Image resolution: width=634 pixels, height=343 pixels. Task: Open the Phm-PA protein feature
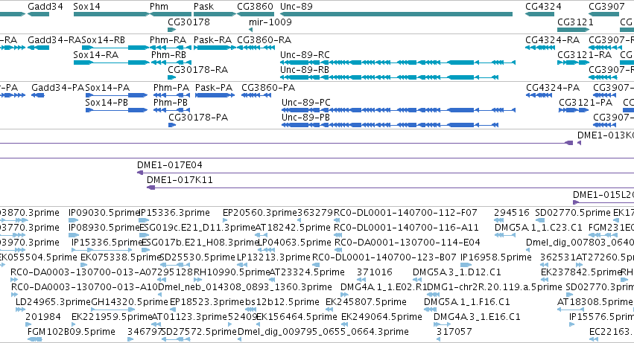(171, 87)
